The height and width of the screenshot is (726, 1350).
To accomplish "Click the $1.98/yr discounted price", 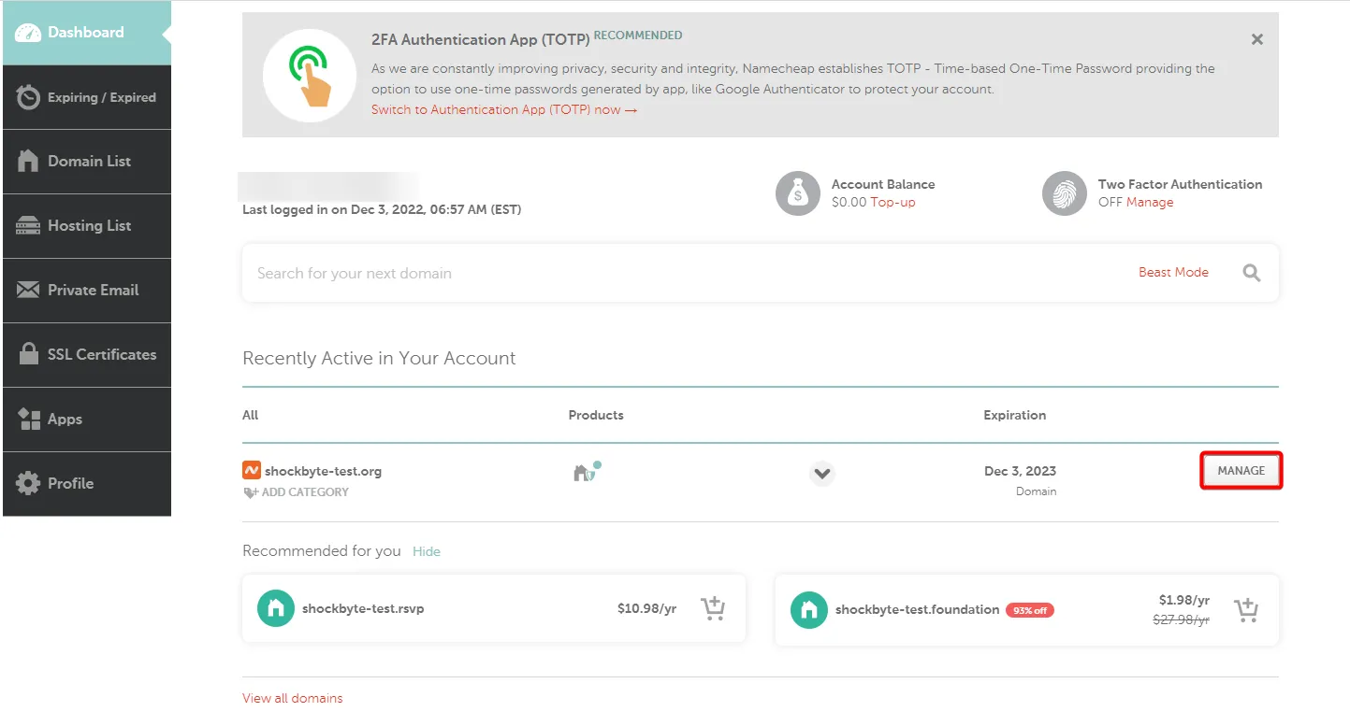I will (1184, 600).
